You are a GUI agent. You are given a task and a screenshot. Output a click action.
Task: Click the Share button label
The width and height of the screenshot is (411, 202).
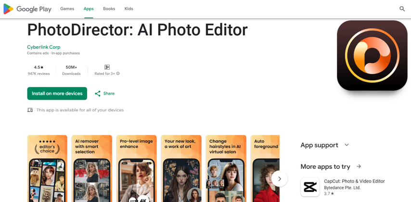[x=109, y=94]
